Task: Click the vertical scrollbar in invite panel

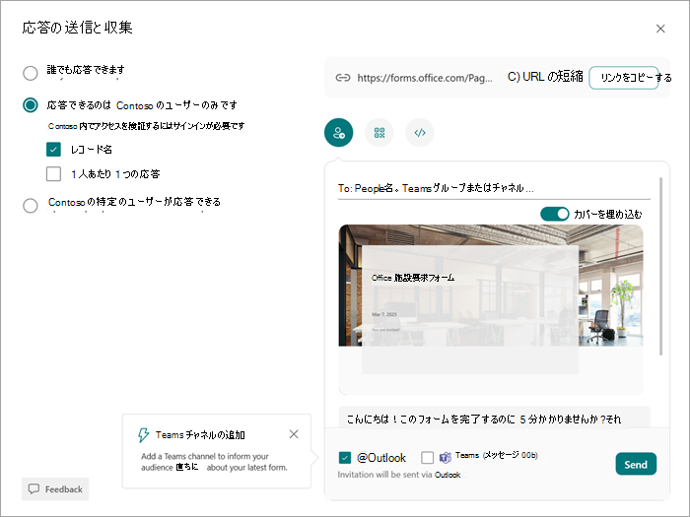Action: click(660, 267)
